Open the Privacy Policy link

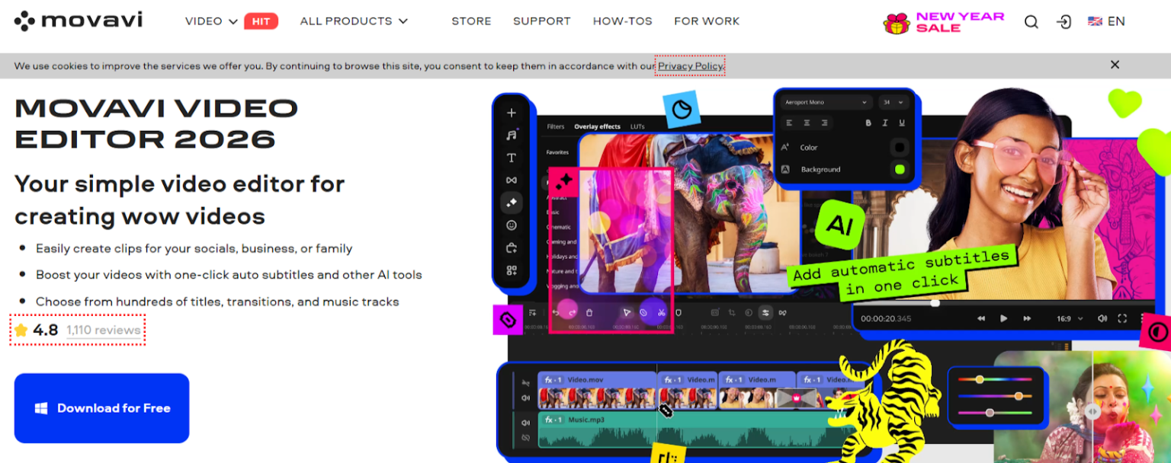[690, 66]
